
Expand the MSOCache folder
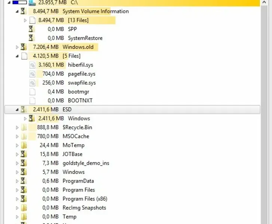tap(17, 136)
